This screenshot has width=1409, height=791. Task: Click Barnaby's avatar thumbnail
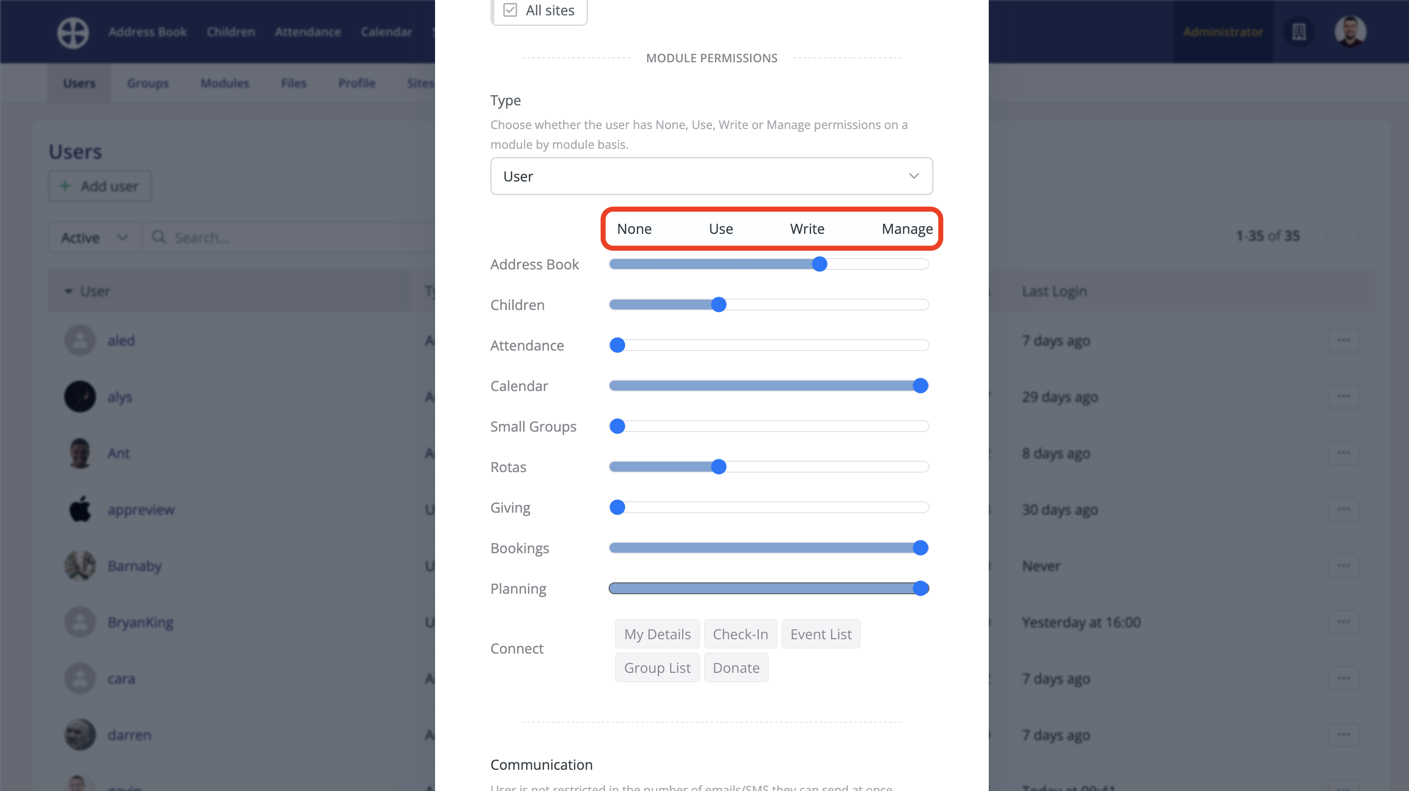click(x=80, y=566)
